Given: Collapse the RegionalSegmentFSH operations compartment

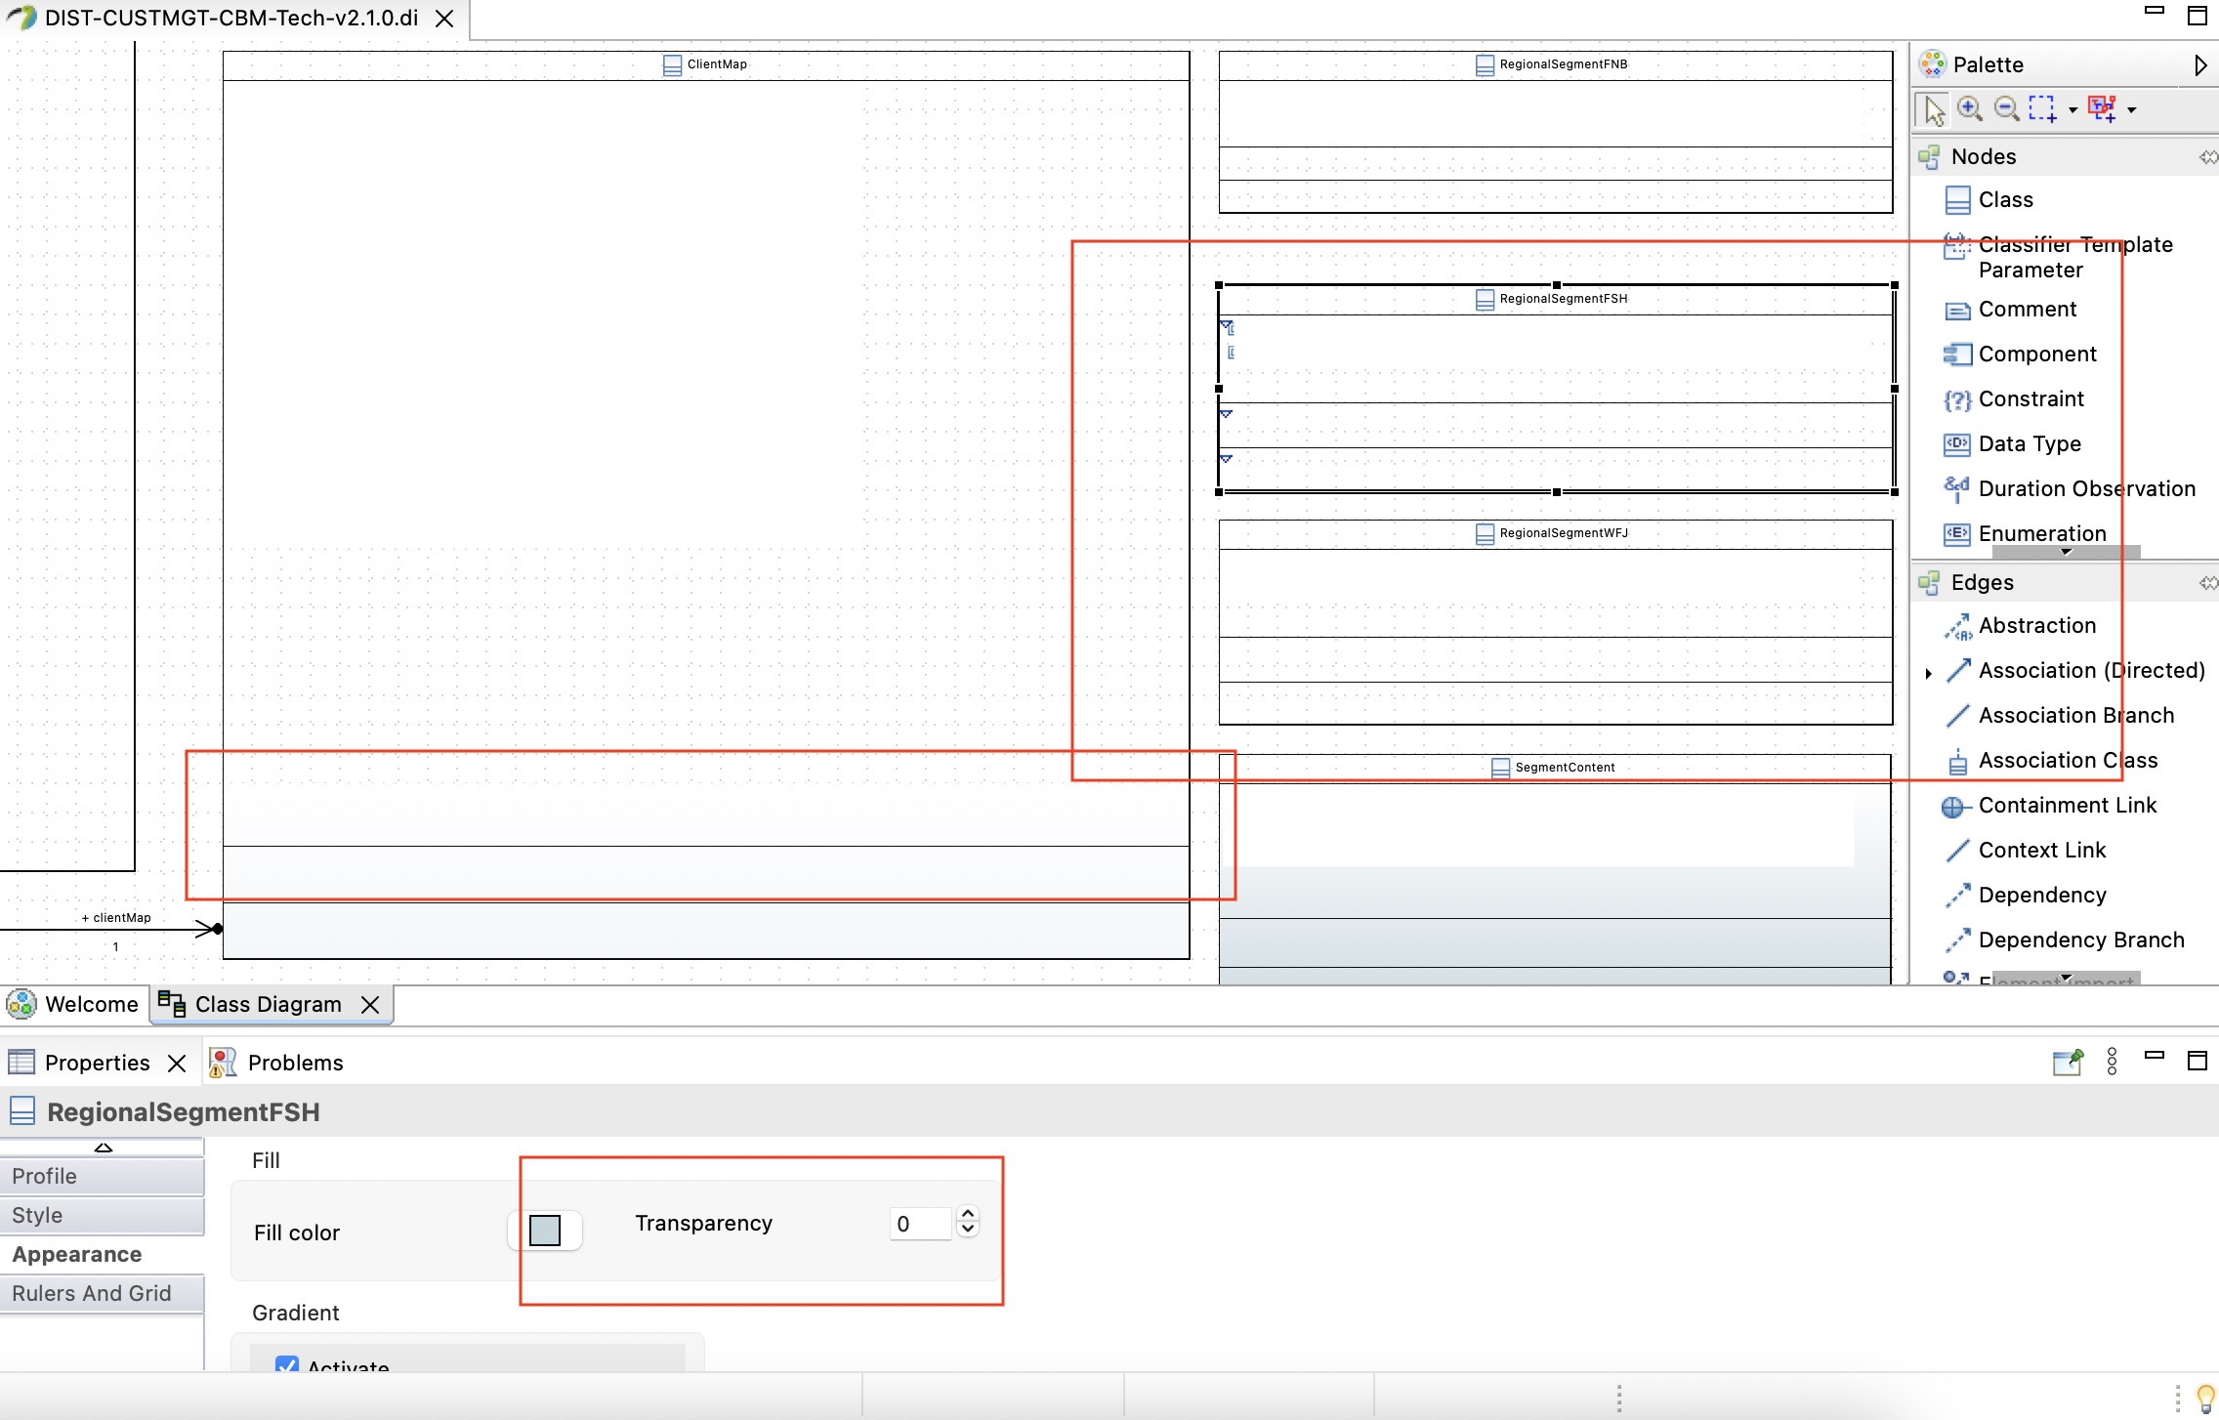Looking at the screenshot, I should [x=1227, y=414].
